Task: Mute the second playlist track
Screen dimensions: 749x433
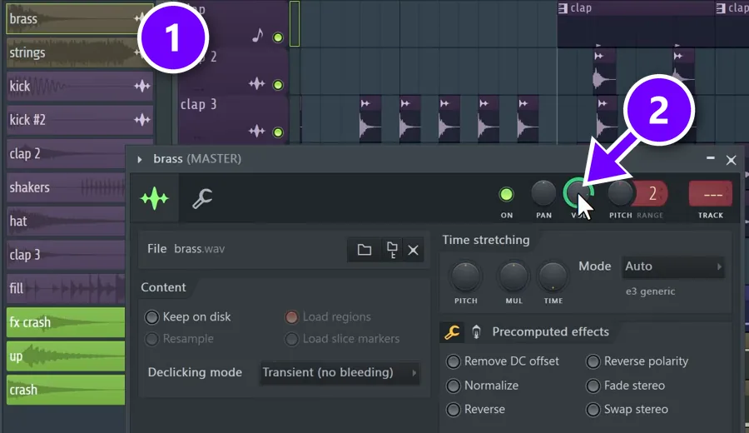Action: point(277,85)
